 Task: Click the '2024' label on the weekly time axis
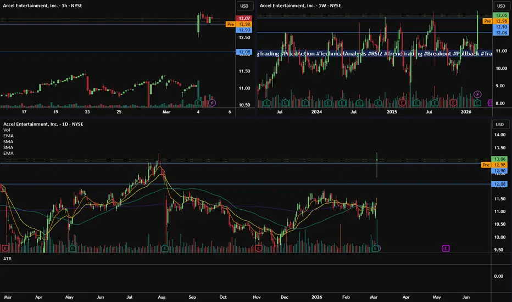coord(316,111)
